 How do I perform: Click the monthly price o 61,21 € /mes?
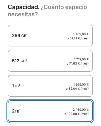(x=78, y=38)
